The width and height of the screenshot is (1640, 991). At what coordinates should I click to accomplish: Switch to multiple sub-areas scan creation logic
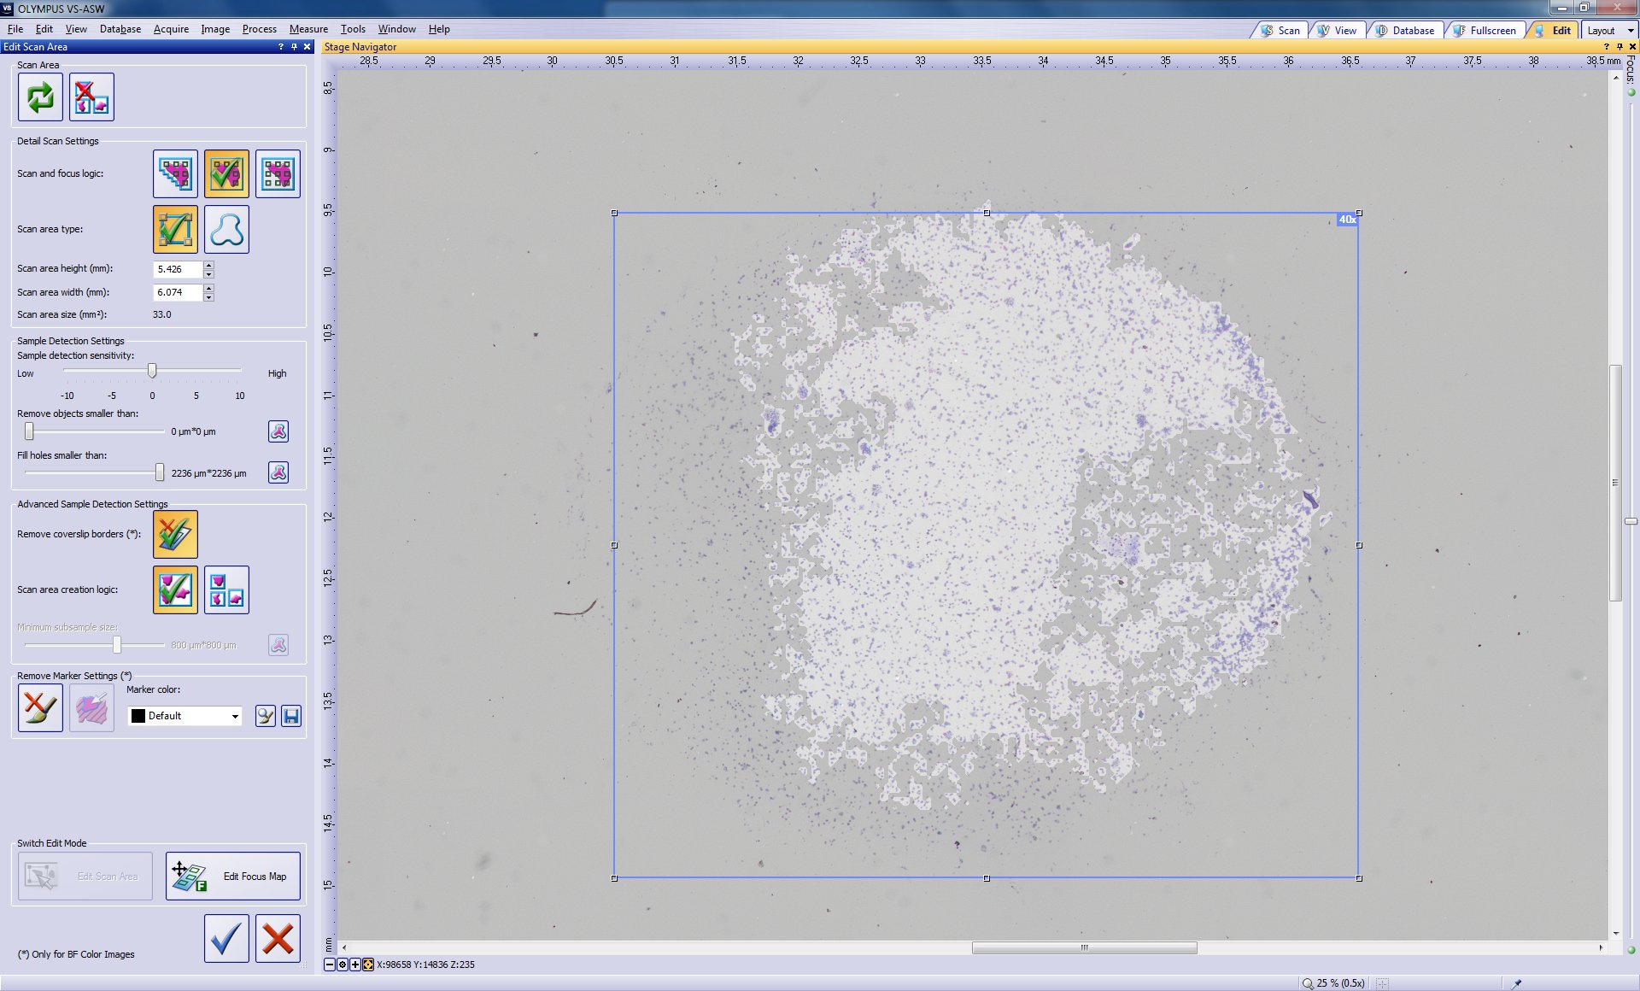tap(226, 589)
